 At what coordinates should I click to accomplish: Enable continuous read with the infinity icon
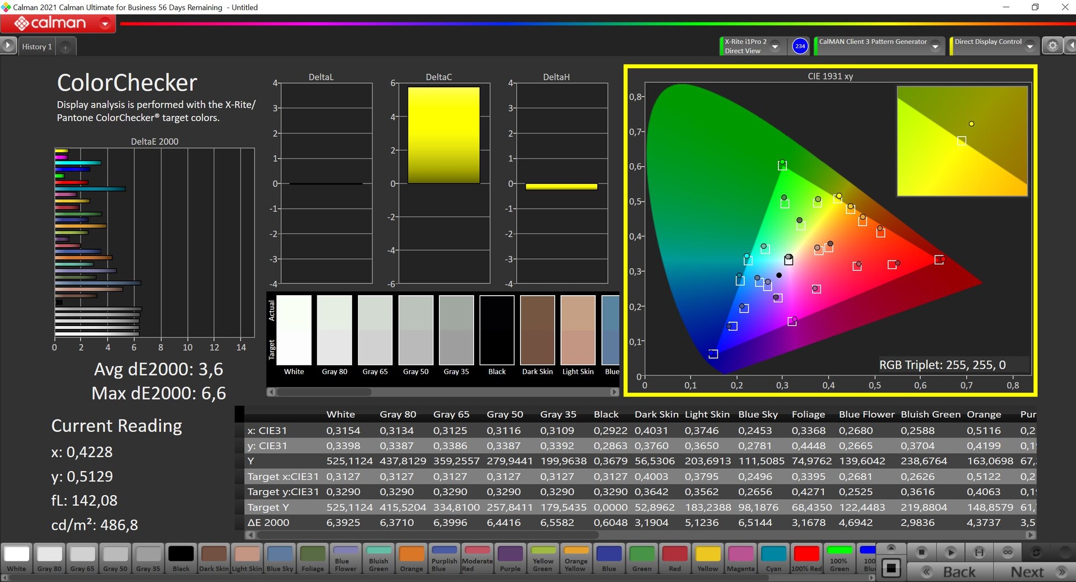pyautogui.click(x=1008, y=552)
